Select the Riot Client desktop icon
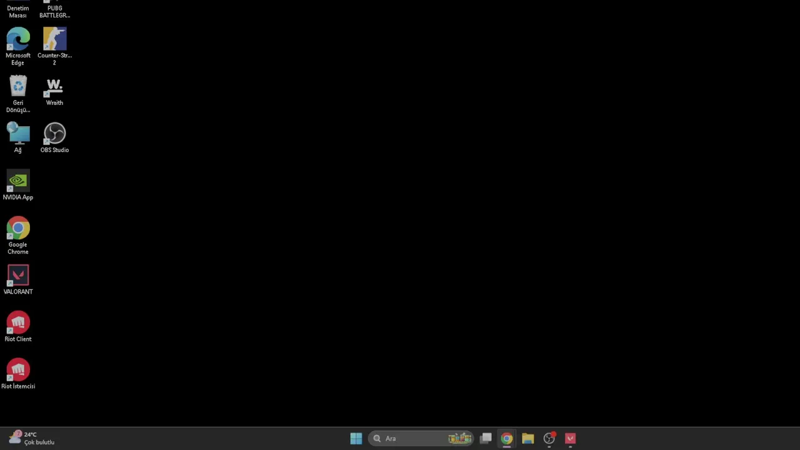The height and width of the screenshot is (450, 800). point(17,327)
